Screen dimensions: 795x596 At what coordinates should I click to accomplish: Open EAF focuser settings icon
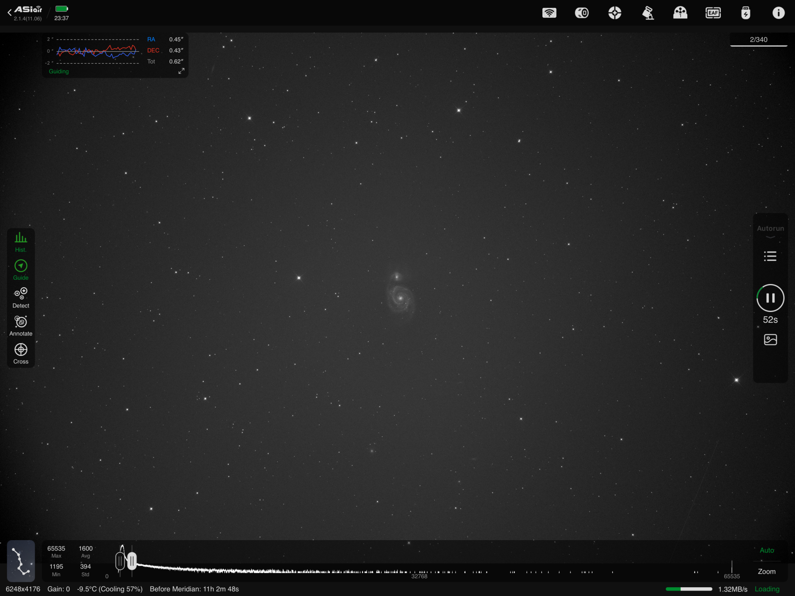tap(713, 13)
